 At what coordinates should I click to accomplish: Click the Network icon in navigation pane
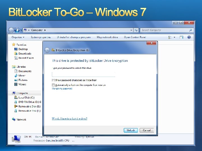(14, 119)
